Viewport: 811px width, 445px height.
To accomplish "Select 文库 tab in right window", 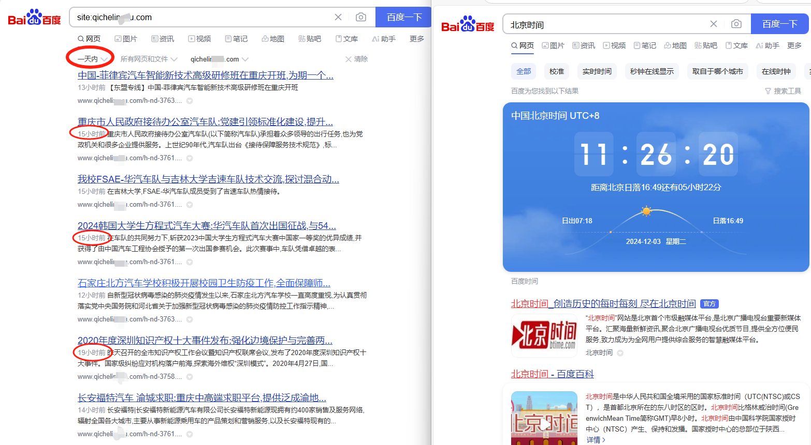I will pyautogui.click(x=736, y=45).
